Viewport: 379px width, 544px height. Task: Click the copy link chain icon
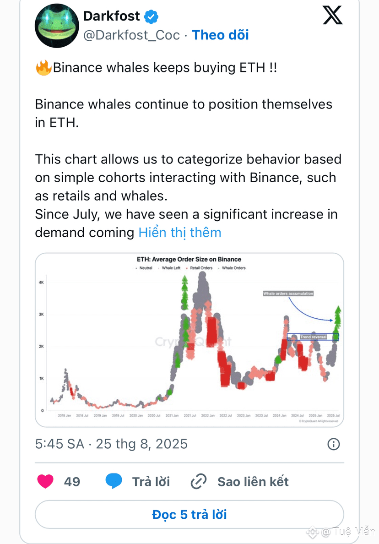tap(199, 481)
